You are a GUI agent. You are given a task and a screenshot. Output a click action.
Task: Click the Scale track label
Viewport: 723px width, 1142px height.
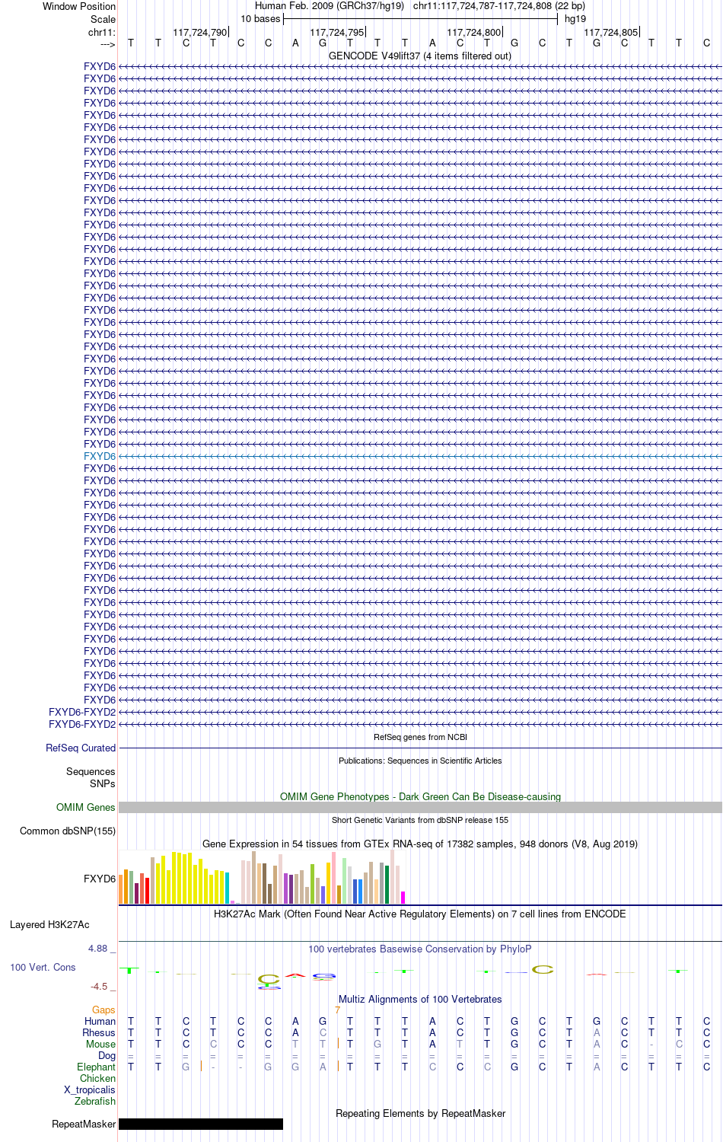pyautogui.click(x=104, y=19)
